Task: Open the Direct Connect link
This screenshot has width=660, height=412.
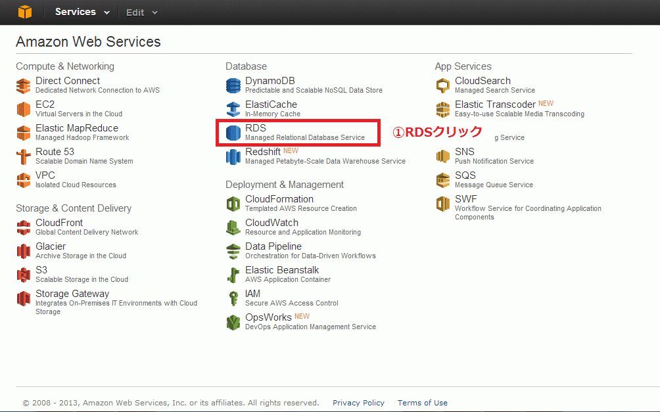Action: pos(68,81)
